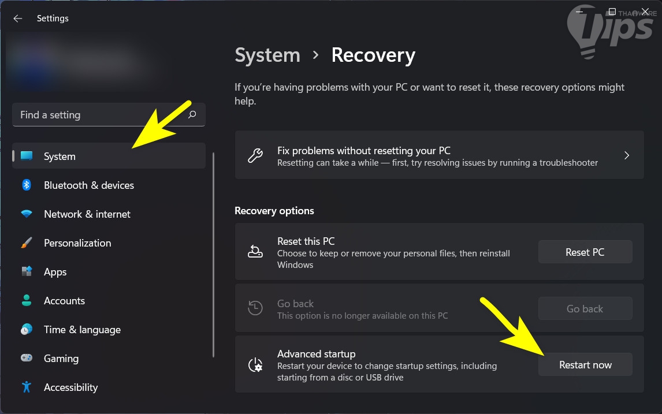Screen dimensions: 662x414
Task: Click System in the breadcrumb header
Action: (267, 55)
